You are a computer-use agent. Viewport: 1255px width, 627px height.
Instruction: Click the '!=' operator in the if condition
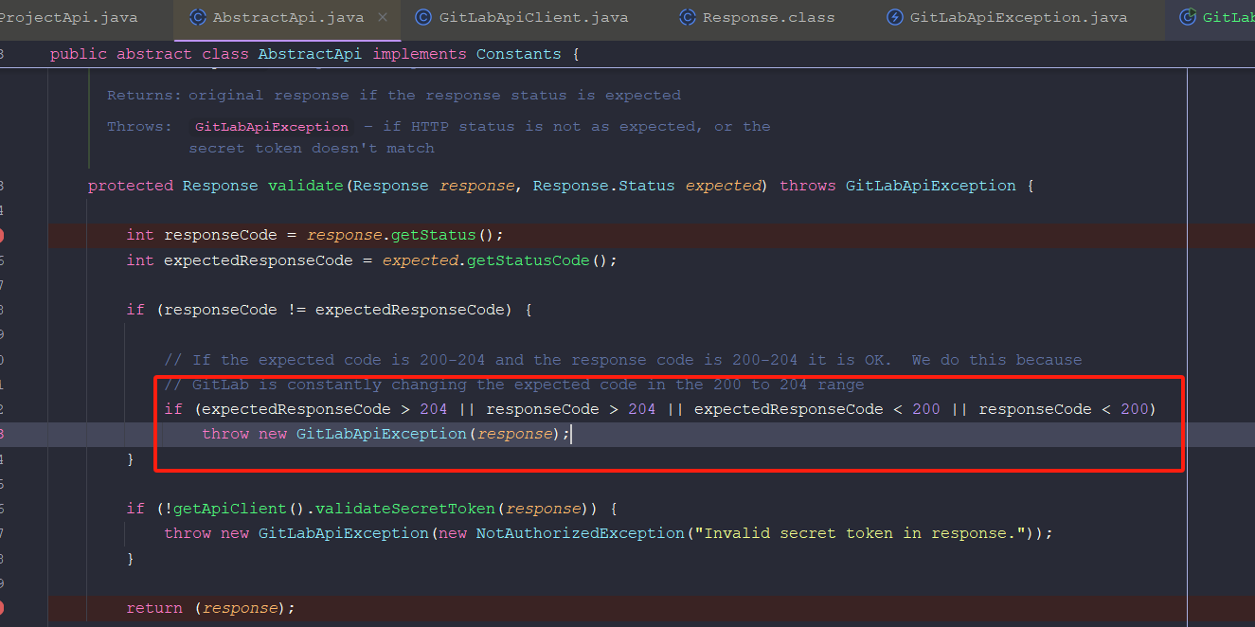296,310
